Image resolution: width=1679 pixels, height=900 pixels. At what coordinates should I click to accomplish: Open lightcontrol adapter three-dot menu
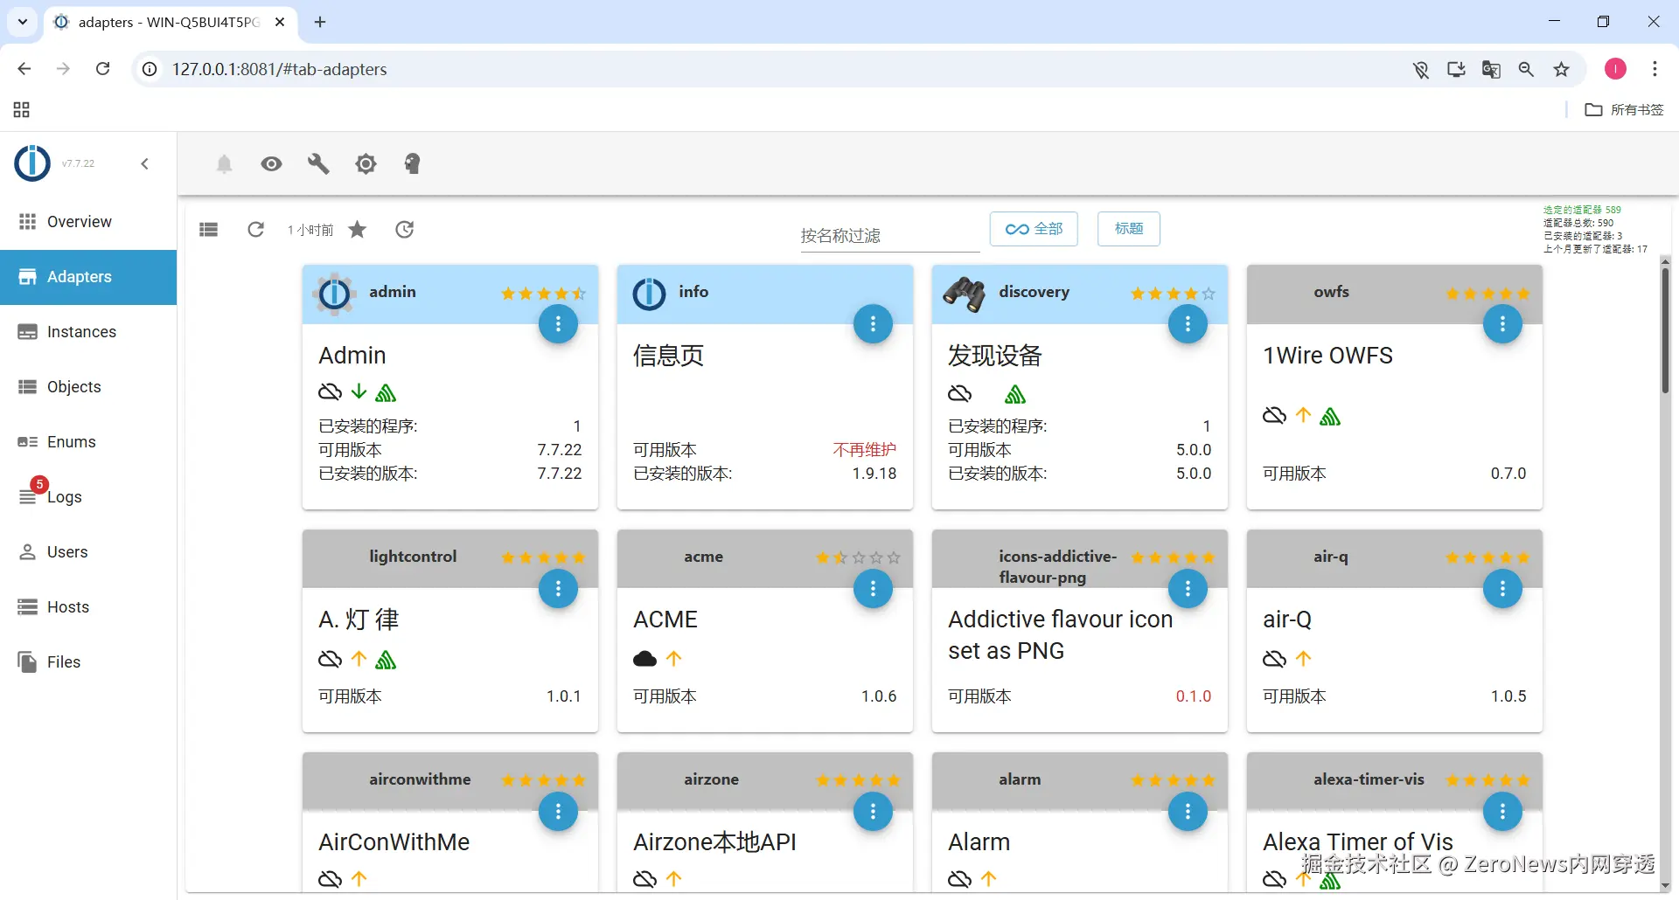558,589
